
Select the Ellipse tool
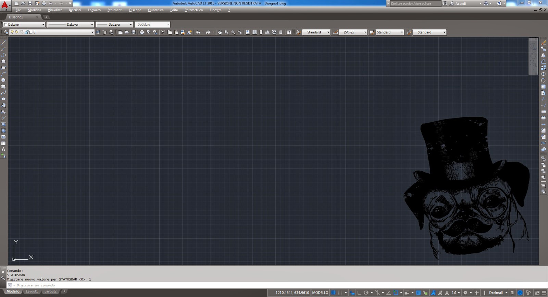[3, 99]
